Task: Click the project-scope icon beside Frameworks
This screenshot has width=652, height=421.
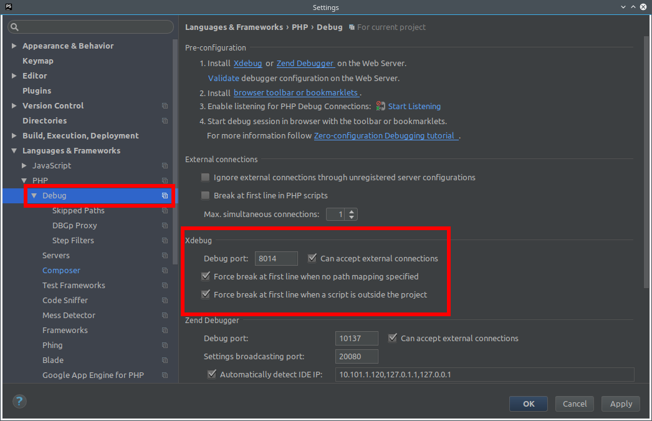Action: pos(165,331)
